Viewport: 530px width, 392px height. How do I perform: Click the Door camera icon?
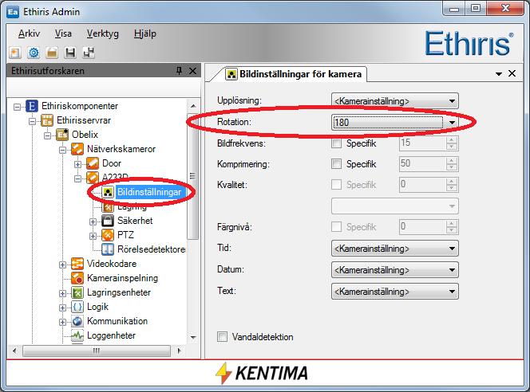pos(93,163)
